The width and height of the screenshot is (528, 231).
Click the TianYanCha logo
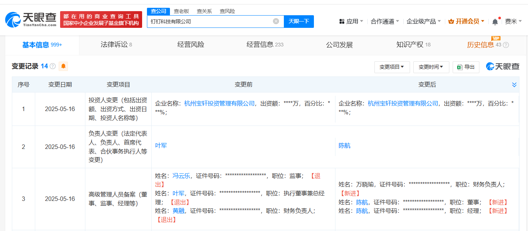point(31,19)
